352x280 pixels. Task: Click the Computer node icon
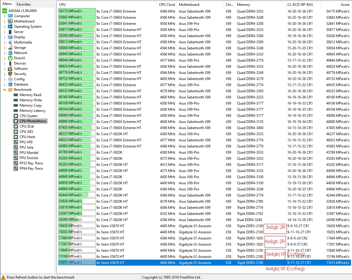(x=10, y=16)
